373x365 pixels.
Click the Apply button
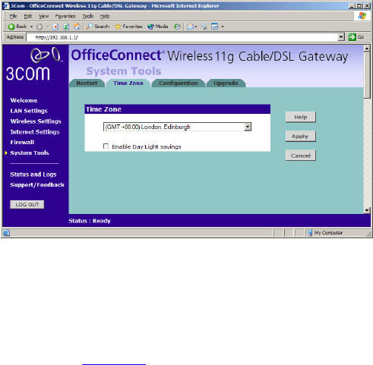[x=301, y=137]
